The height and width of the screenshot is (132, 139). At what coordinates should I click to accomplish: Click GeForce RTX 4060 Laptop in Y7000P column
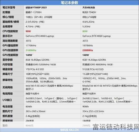click(x=40, y=36)
